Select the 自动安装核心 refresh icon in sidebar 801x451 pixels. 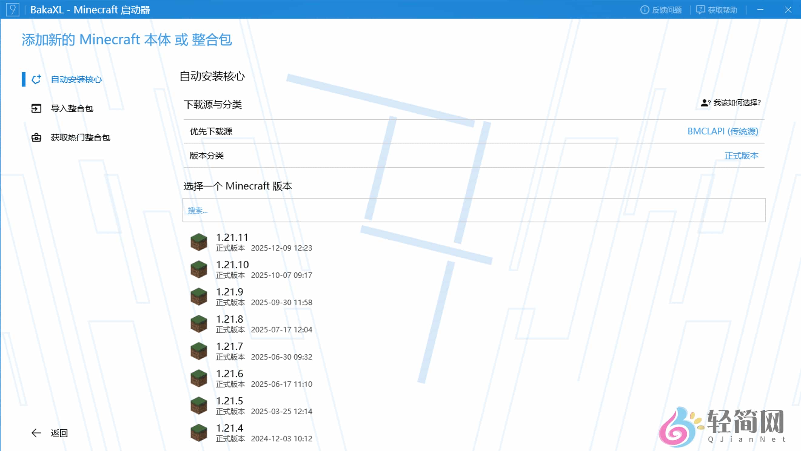[36, 80]
